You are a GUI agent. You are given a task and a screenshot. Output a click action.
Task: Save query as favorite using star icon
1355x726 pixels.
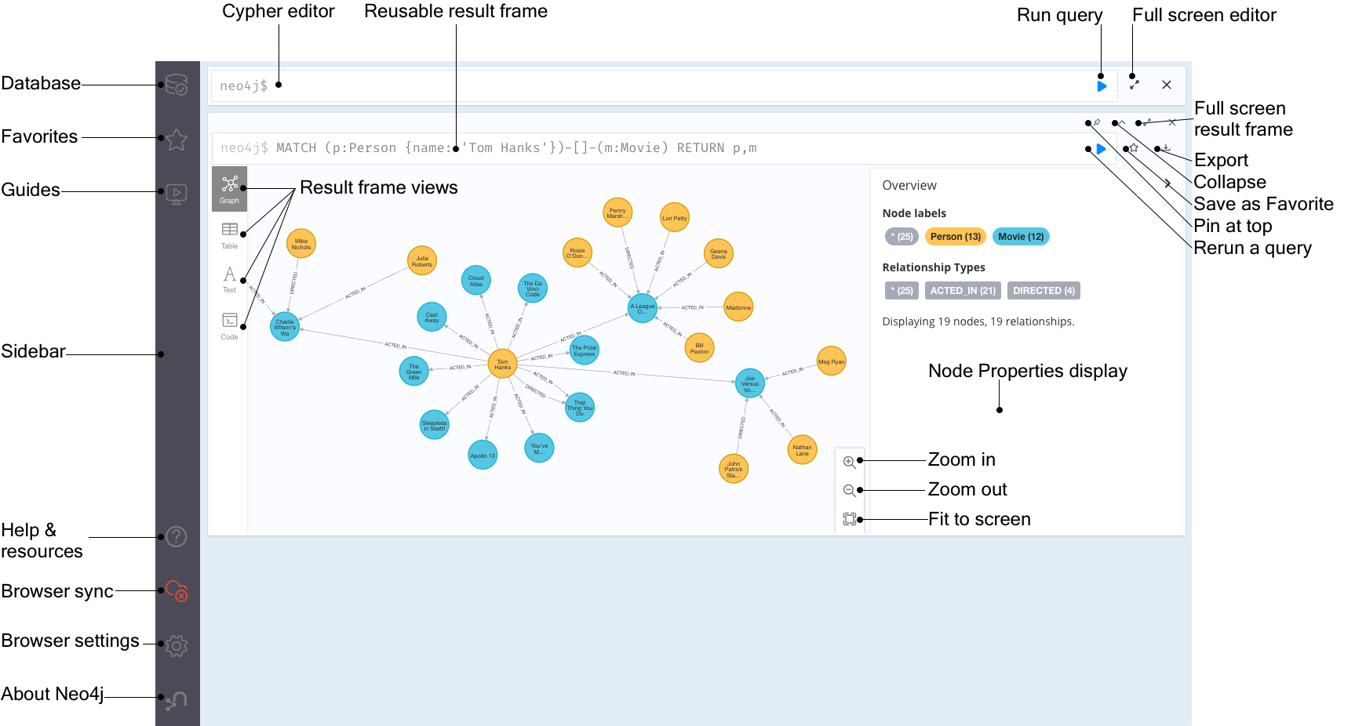click(1134, 148)
